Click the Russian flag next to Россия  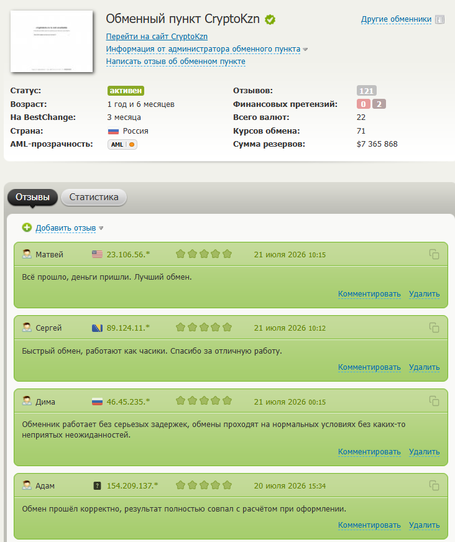[x=113, y=131]
